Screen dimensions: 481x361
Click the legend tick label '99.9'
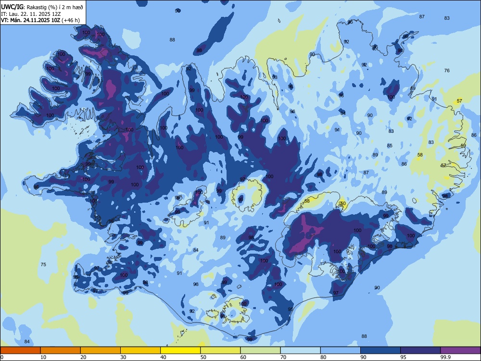pos(445,357)
